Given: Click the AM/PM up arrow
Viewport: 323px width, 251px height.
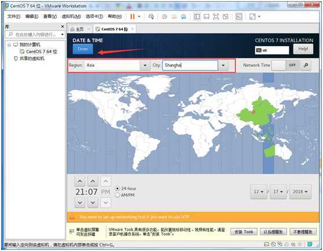Looking at the screenshot, I should point(106,181).
